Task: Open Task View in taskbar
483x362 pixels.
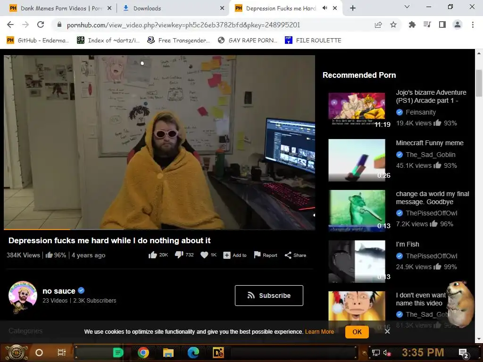Action: [x=62, y=353]
